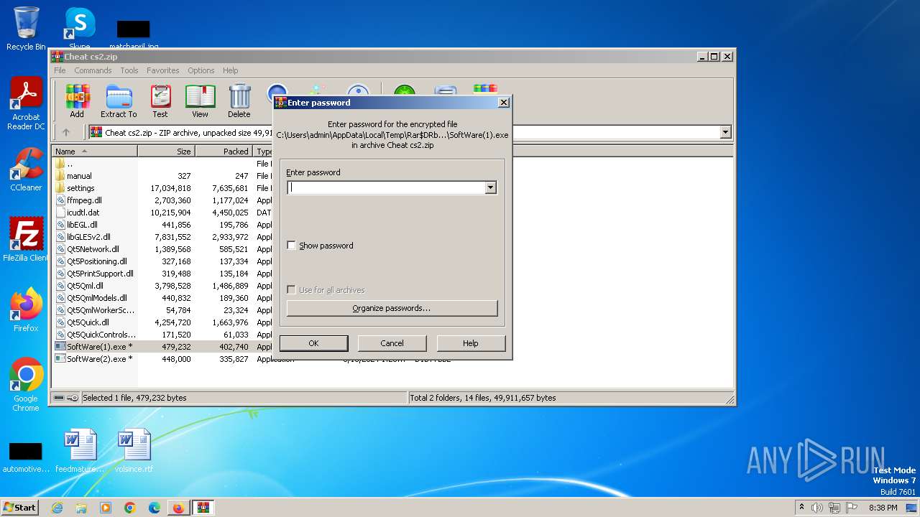Expand the archive path address dropdown
Viewport: 920px width, 517px height.
coord(725,132)
